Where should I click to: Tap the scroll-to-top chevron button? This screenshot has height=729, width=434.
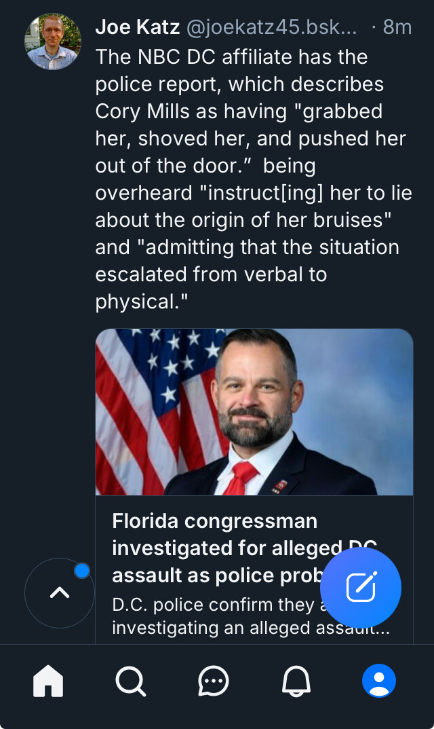(x=59, y=592)
